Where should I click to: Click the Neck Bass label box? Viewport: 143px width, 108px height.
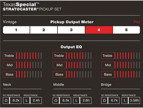(x=10, y=74)
